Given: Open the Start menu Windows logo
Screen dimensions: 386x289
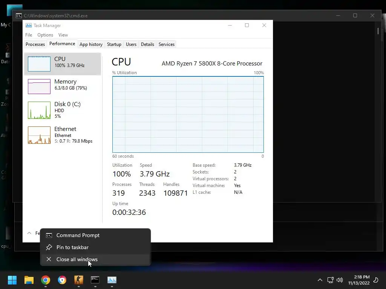Looking at the screenshot, I should (12, 280).
